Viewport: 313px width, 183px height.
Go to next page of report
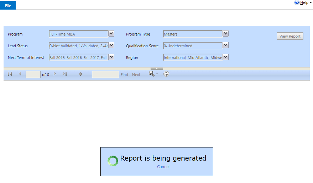[55, 74]
